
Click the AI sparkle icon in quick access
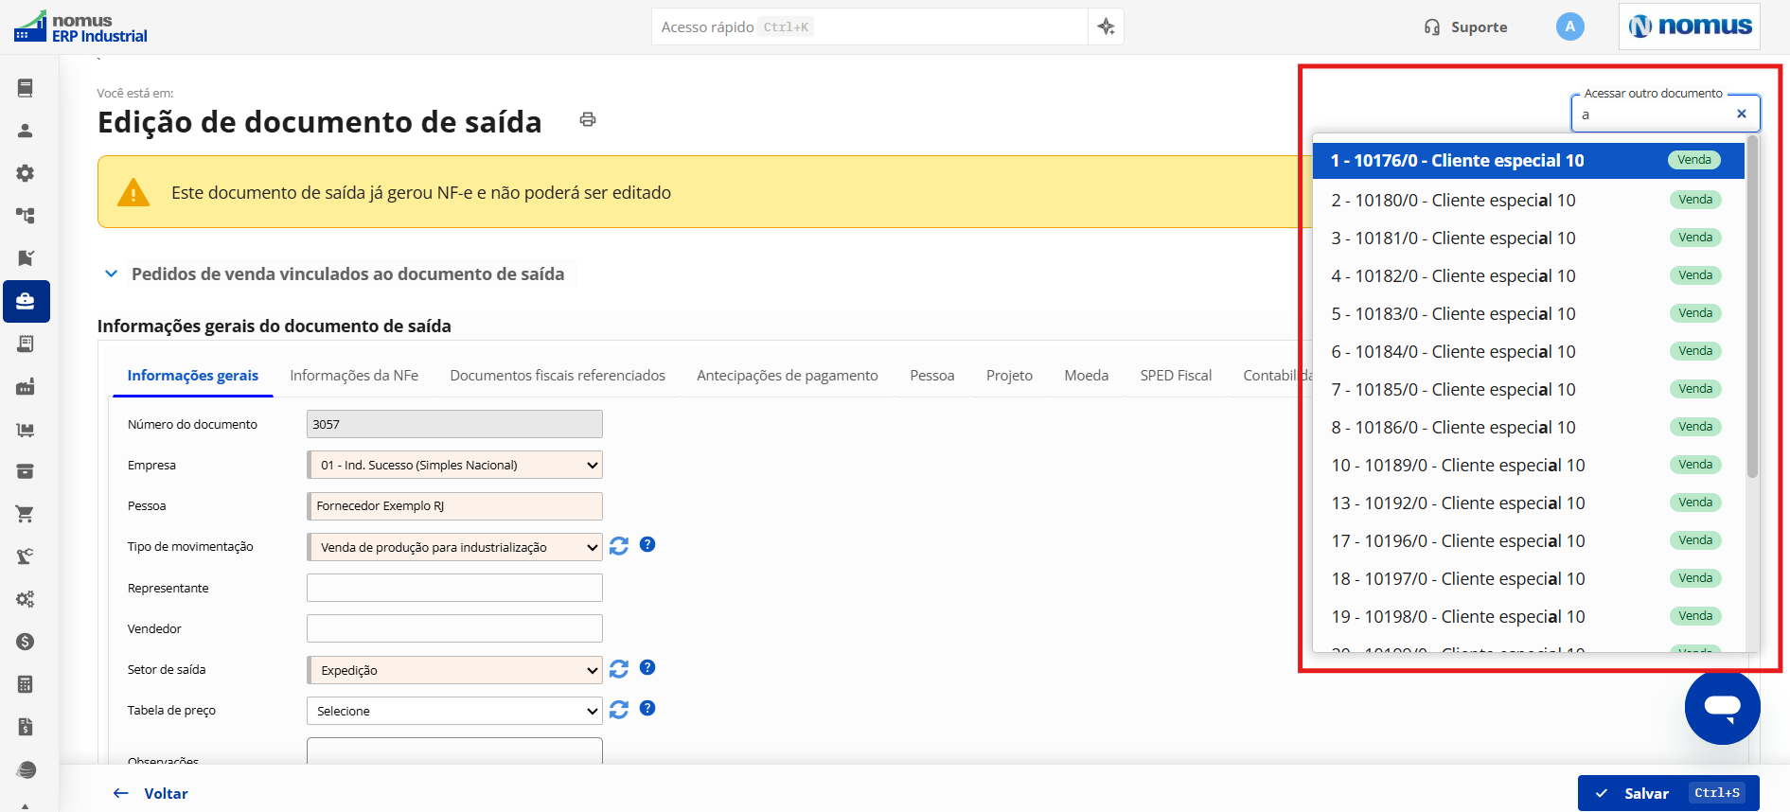(1106, 26)
